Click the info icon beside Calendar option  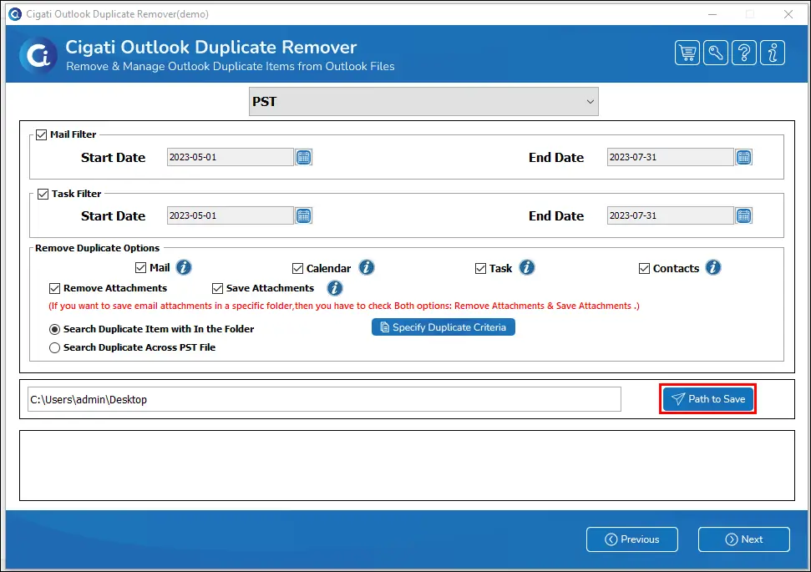pos(366,267)
